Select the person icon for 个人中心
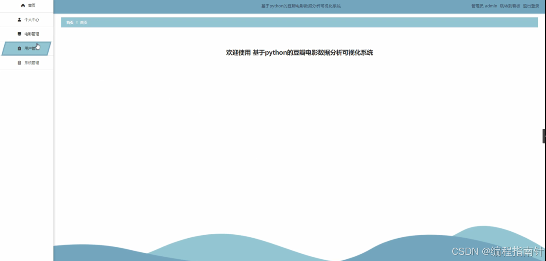 coord(19,19)
